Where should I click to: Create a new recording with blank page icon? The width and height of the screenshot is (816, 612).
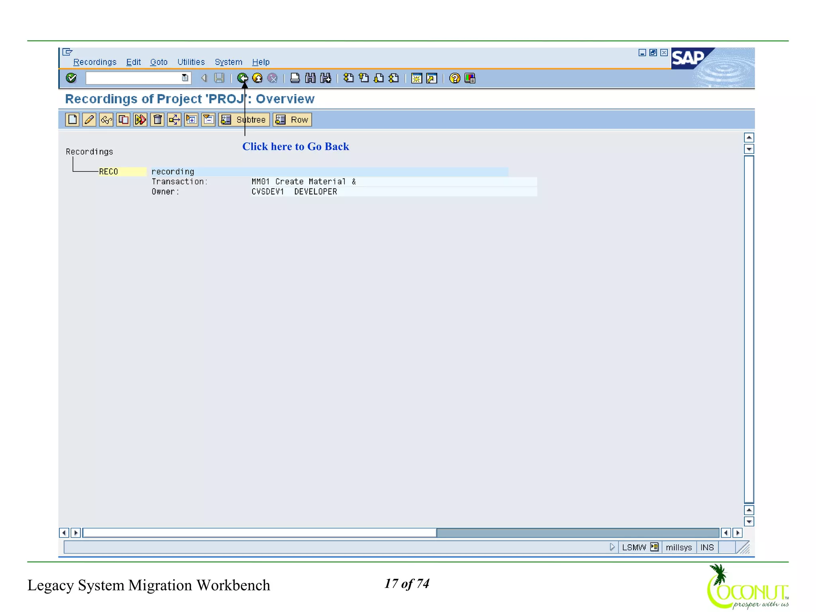pyautogui.click(x=73, y=120)
